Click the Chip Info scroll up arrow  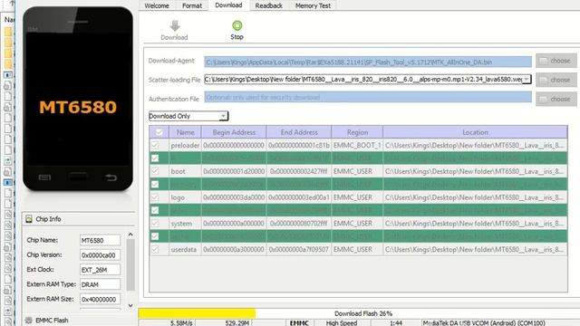click(130, 235)
